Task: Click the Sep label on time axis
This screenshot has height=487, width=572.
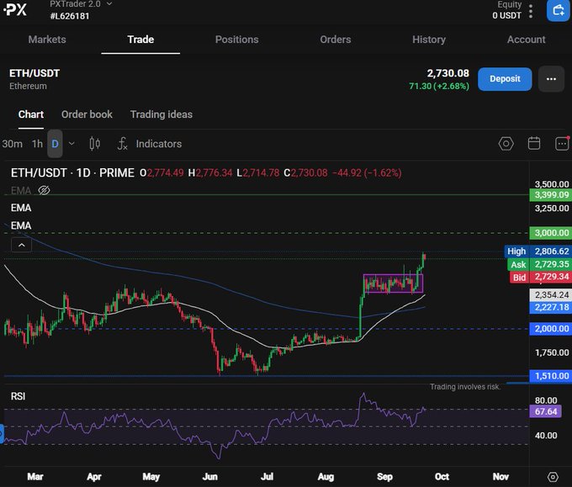Action: (x=384, y=477)
